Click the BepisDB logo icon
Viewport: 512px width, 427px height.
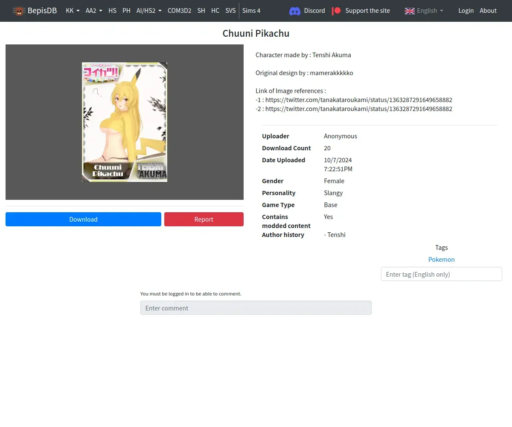[19, 11]
